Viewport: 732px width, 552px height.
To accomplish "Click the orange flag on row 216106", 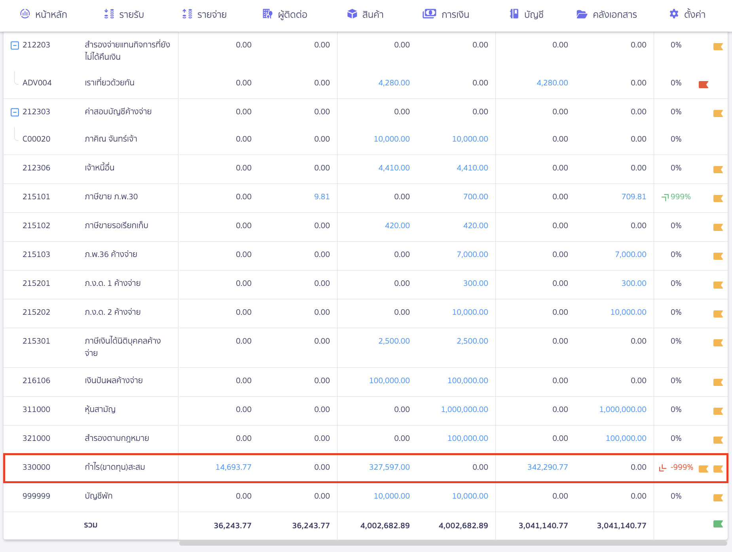I will pos(718,382).
